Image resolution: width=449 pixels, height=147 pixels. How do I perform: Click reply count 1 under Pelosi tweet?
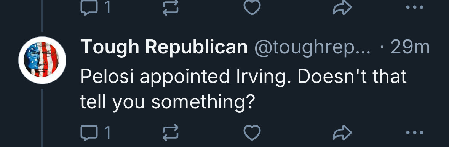click(107, 133)
